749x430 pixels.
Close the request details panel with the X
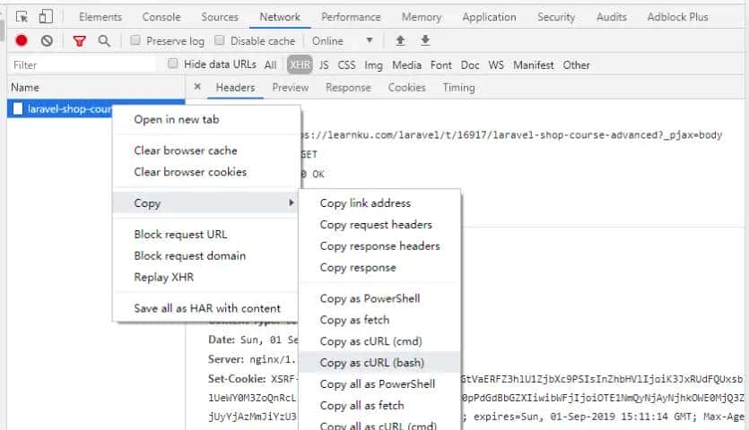coord(197,87)
